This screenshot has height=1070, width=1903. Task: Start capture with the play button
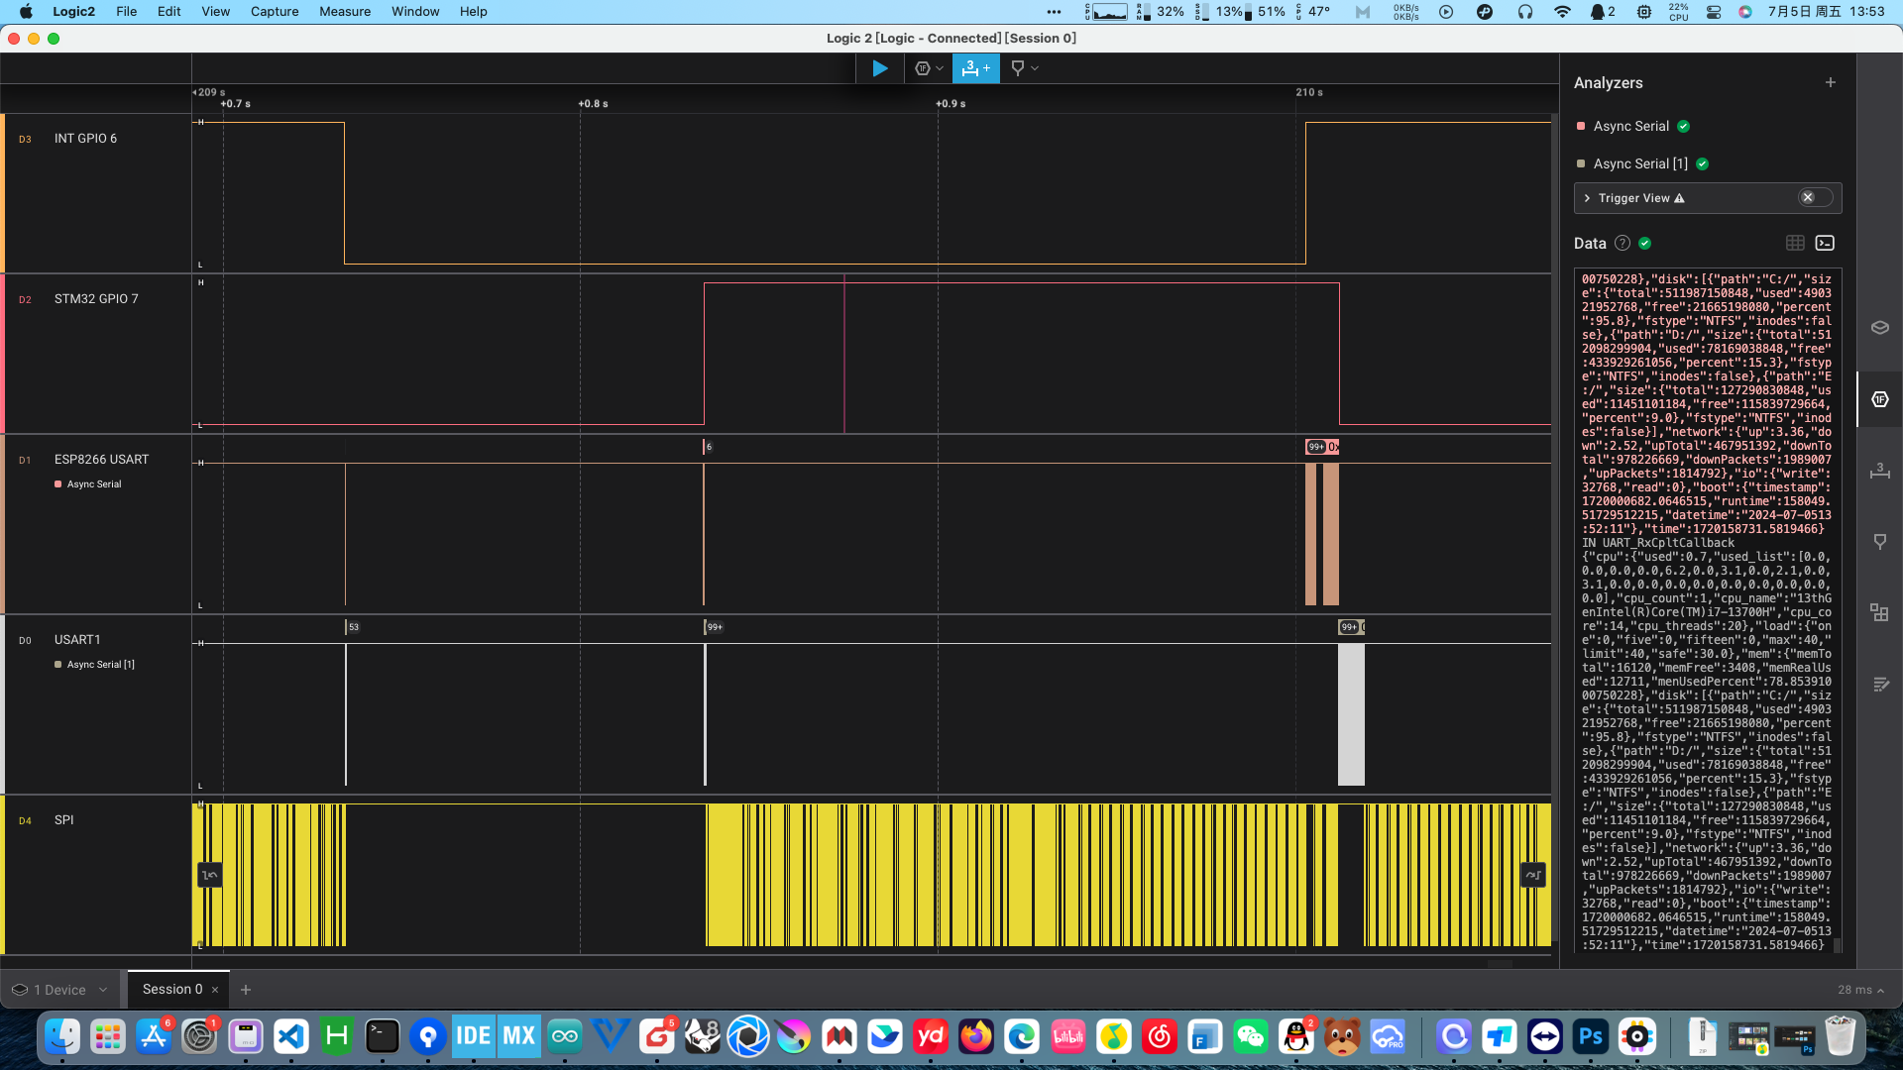pyautogui.click(x=879, y=68)
